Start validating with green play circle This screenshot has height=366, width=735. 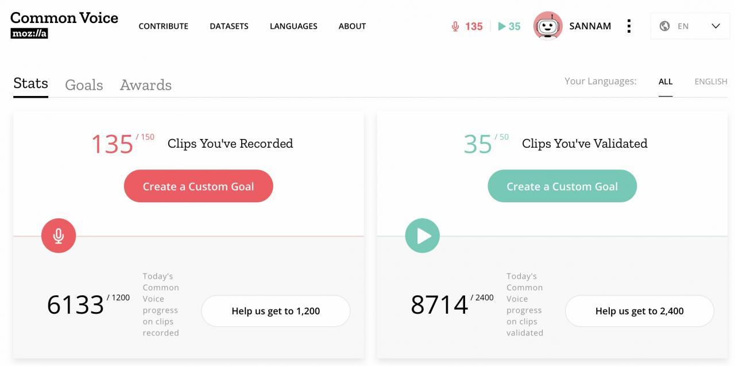pos(422,236)
